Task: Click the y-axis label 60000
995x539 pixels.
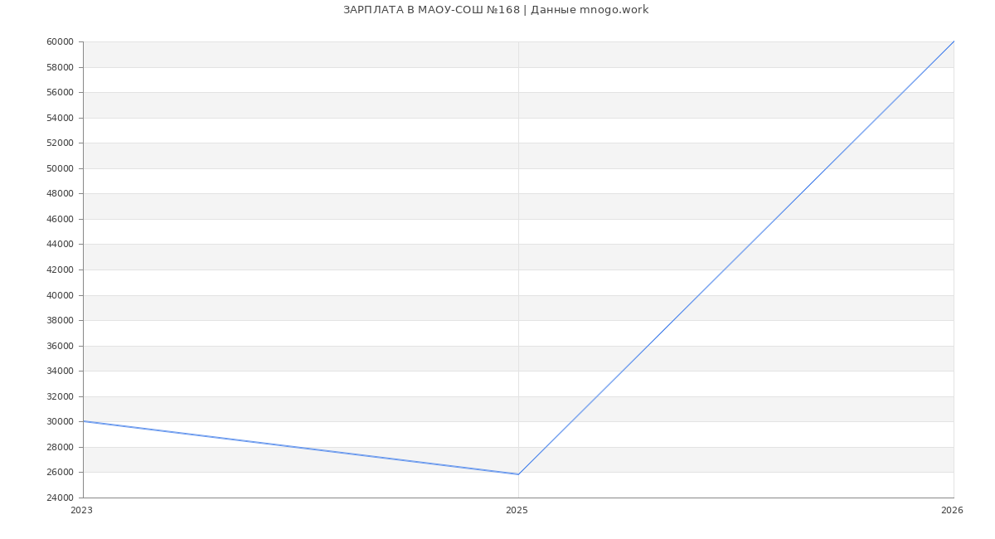Action: pos(61,42)
